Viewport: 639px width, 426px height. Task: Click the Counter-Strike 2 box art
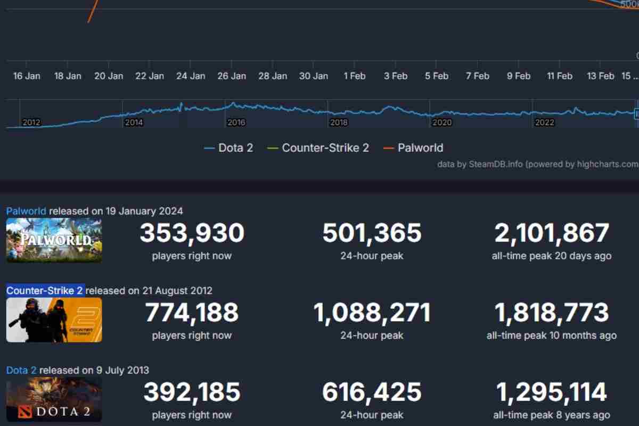click(x=53, y=319)
